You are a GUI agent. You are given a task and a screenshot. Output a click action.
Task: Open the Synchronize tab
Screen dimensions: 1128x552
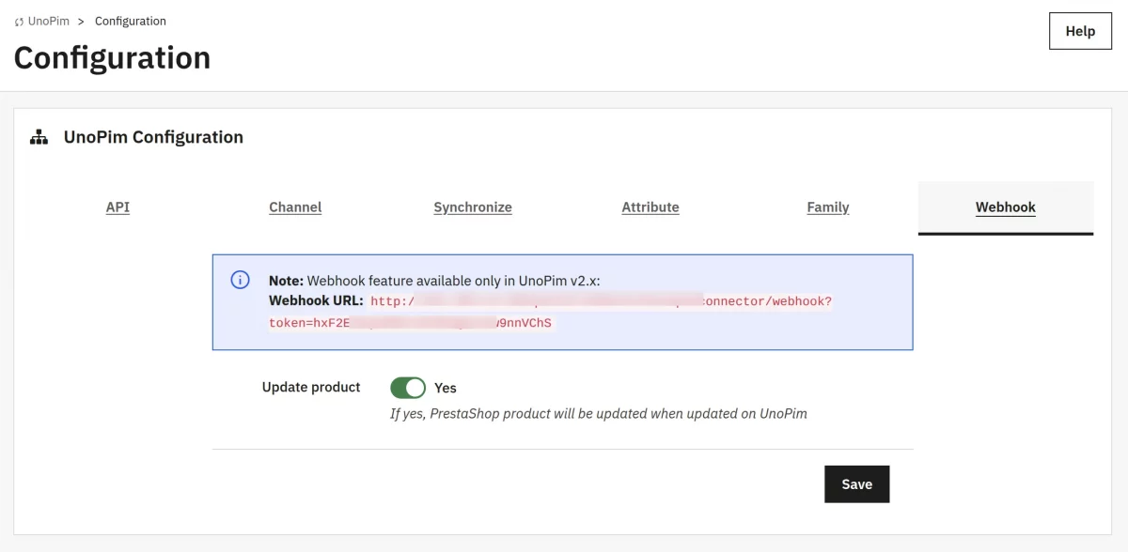click(473, 207)
